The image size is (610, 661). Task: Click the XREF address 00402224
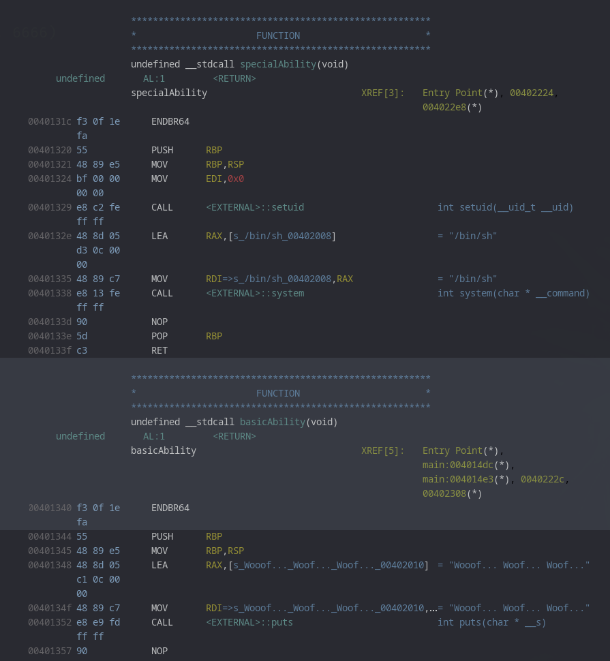click(534, 93)
